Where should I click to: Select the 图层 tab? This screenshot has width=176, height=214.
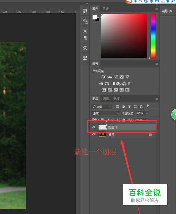pos(95,99)
